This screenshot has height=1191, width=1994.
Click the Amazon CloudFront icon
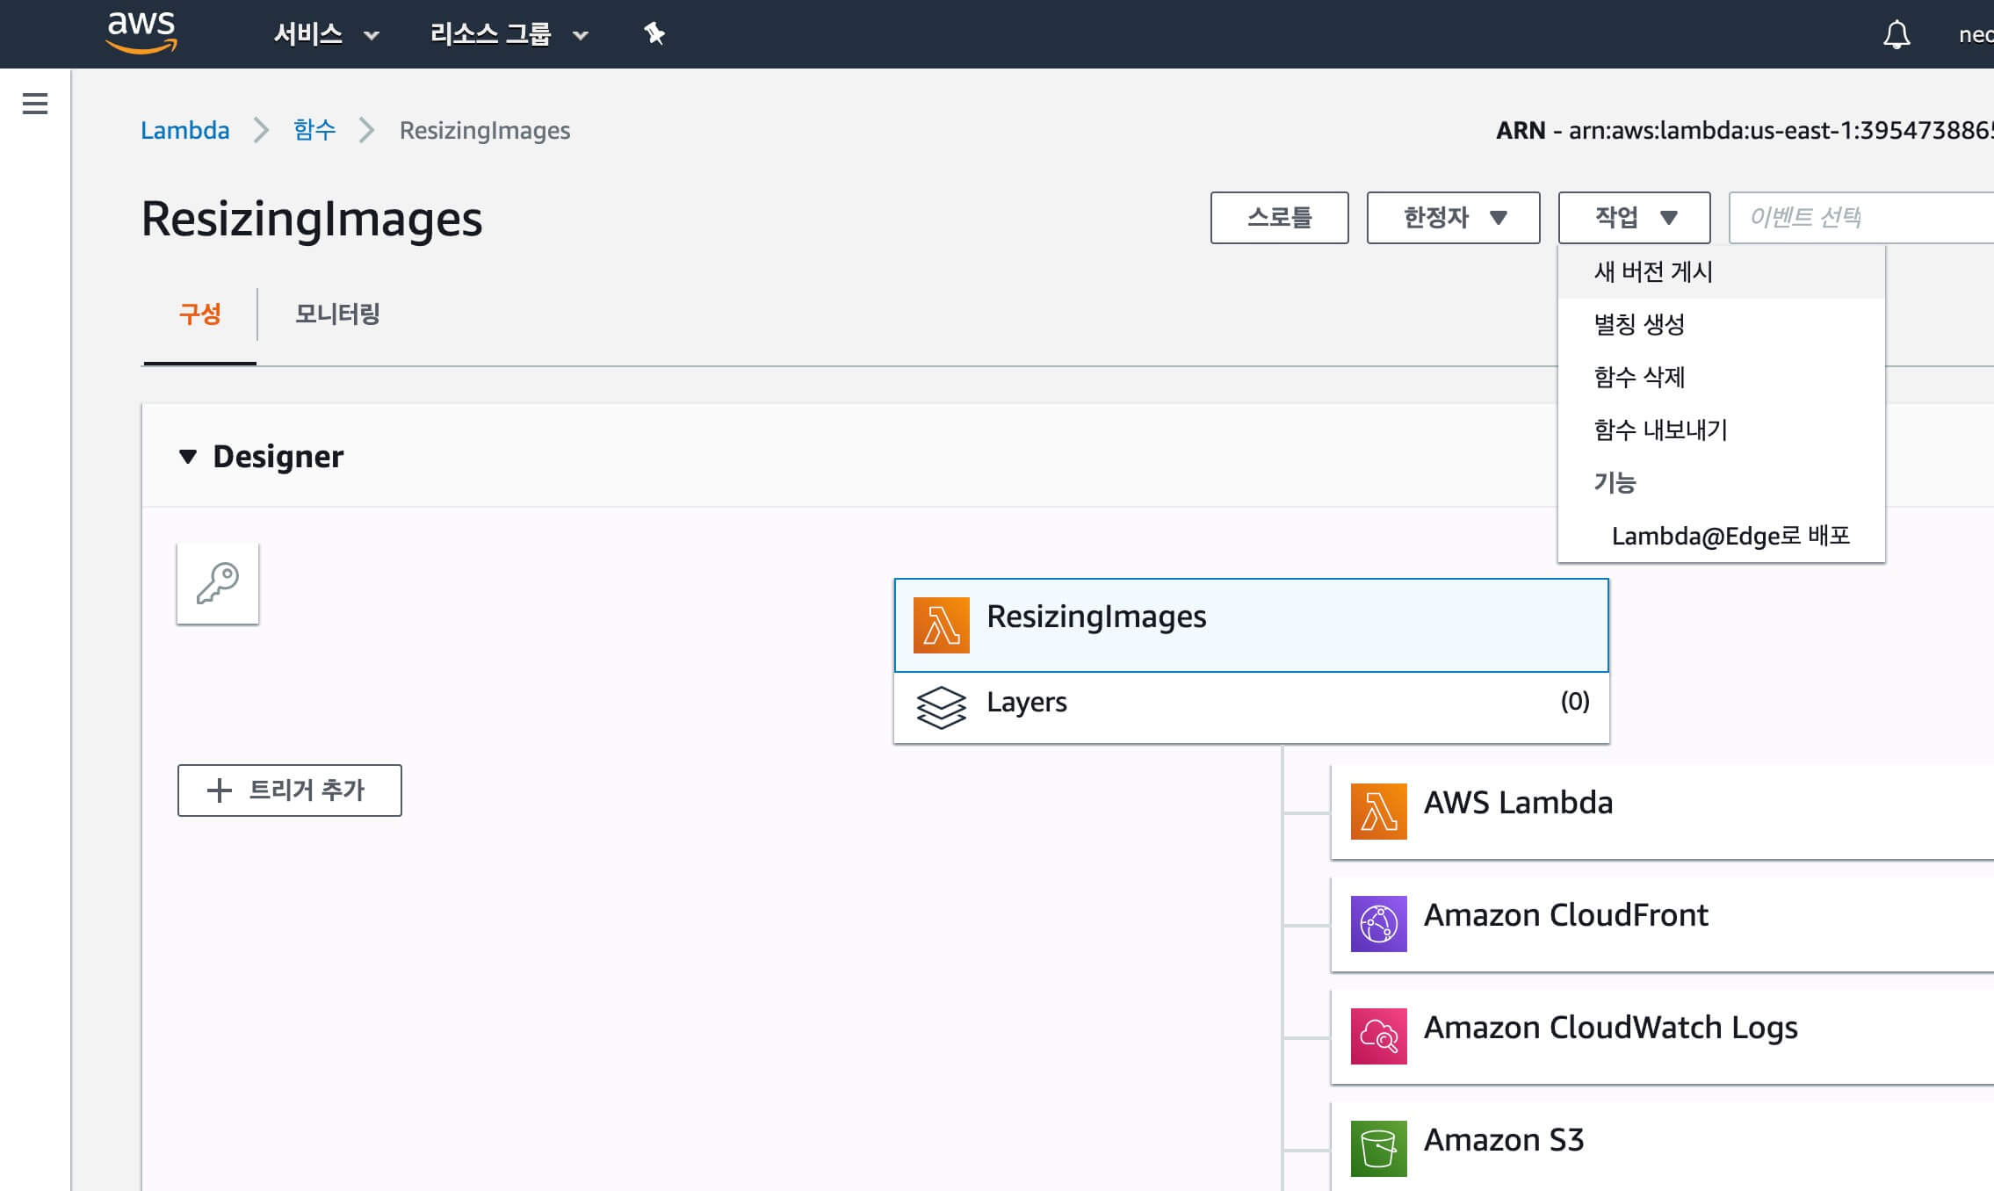click(1378, 924)
